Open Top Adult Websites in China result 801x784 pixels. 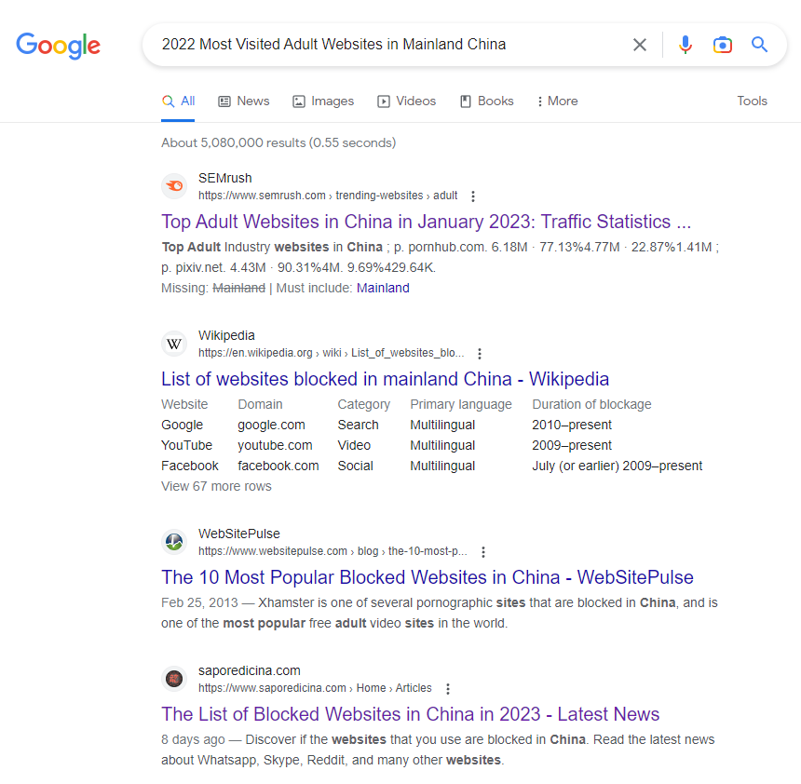point(426,222)
